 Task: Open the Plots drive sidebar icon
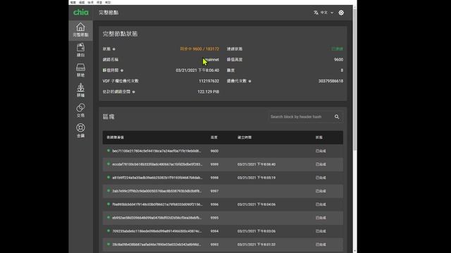[80, 70]
